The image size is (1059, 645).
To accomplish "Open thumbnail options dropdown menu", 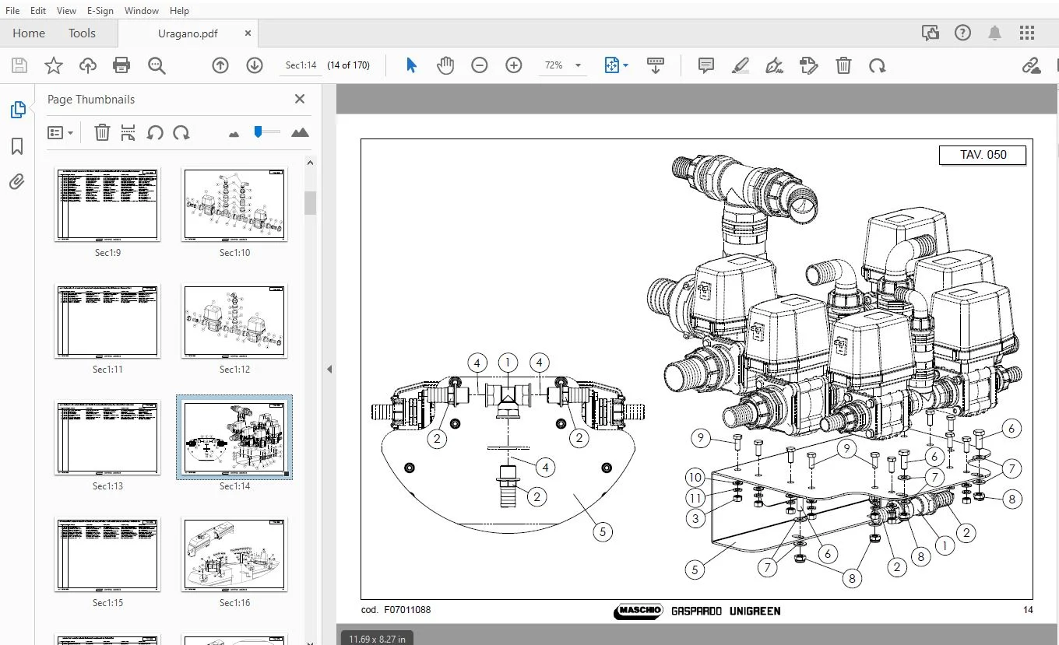I will click(60, 133).
